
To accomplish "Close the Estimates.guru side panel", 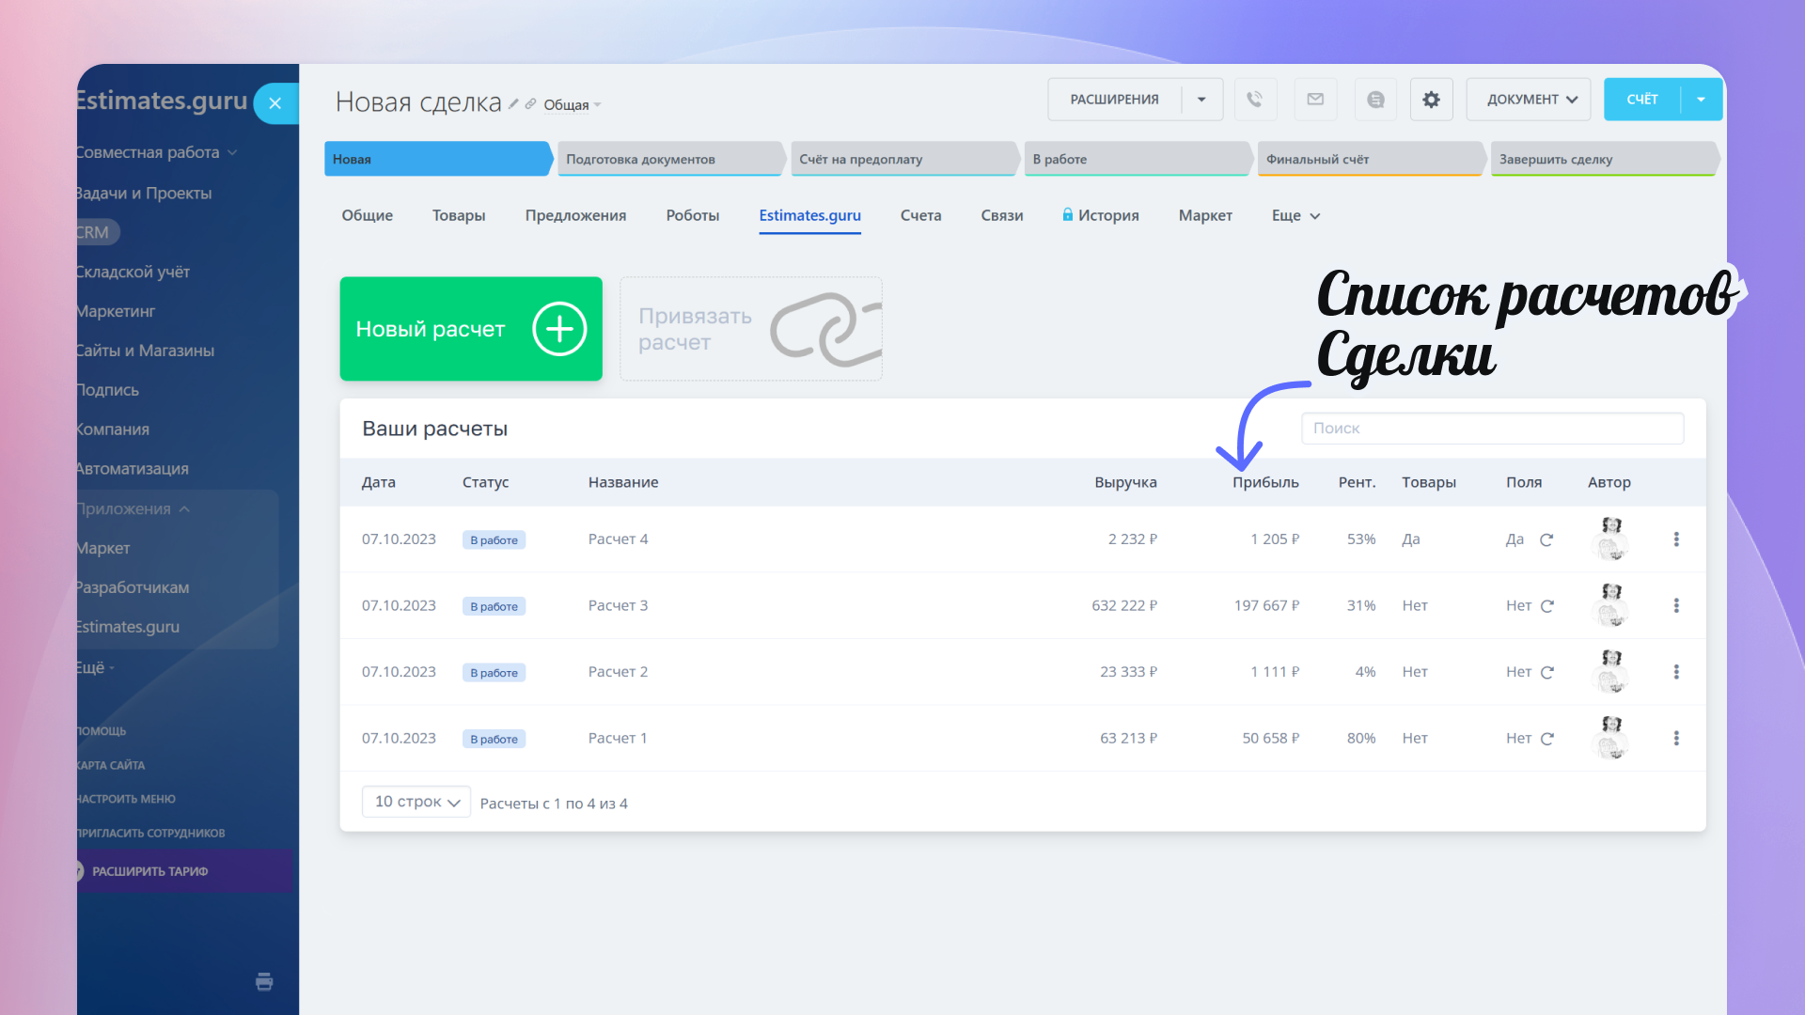I will coord(275,103).
